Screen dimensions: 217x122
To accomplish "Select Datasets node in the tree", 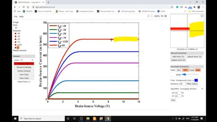I will click(17, 30).
